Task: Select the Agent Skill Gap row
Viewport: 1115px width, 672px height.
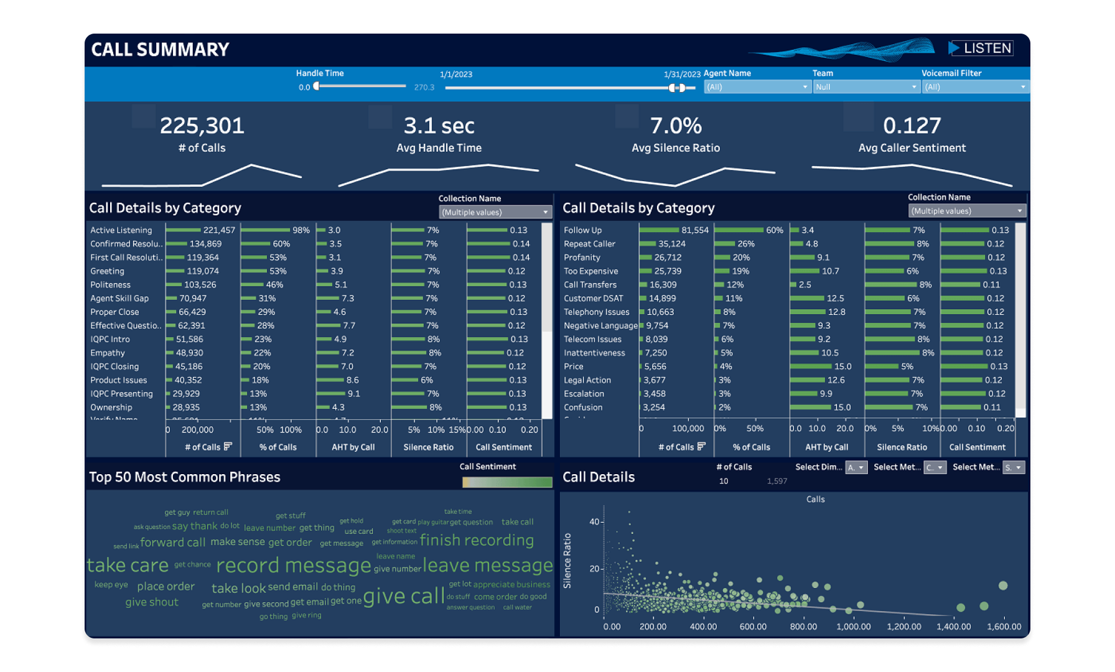Action: 314,299
